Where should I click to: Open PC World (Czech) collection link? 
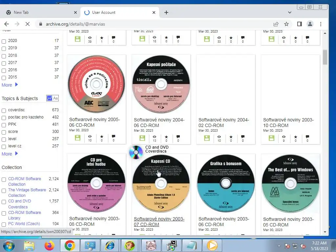(x=24, y=224)
